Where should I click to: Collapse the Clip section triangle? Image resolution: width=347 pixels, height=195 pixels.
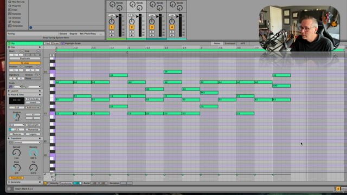(40, 47)
